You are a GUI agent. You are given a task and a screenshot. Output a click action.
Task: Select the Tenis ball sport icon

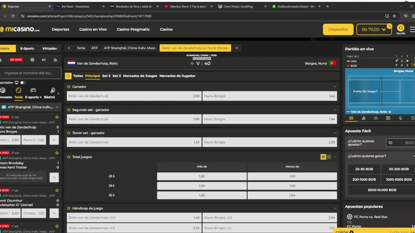18,91
